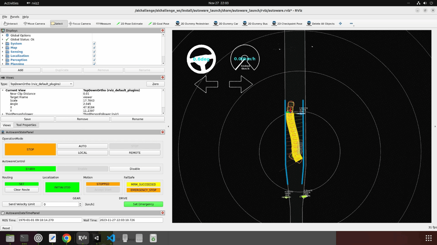Toggle the Planning display checkbox

point(94,64)
